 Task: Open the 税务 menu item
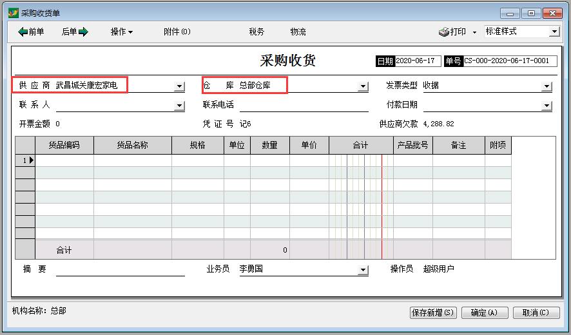click(256, 32)
